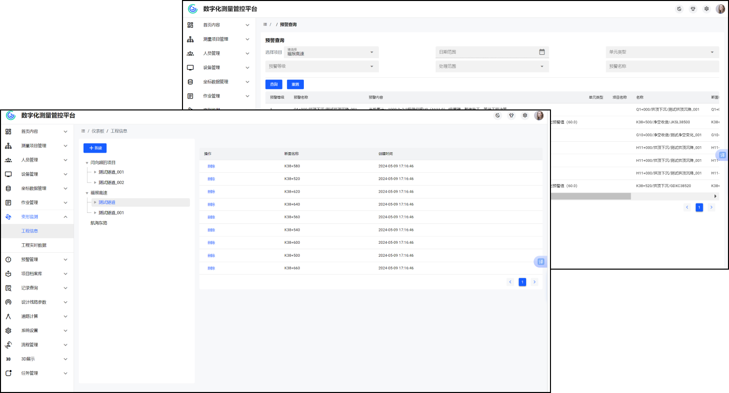Go to previous page in front table pagination
This screenshot has height=393, width=729.
point(510,282)
